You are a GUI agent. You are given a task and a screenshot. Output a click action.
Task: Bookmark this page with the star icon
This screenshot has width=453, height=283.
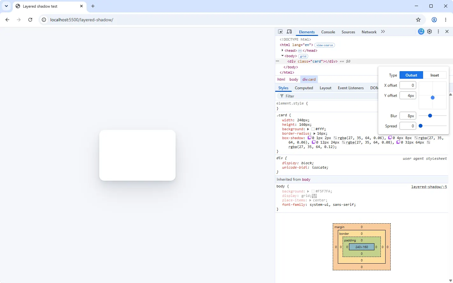click(418, 20)
